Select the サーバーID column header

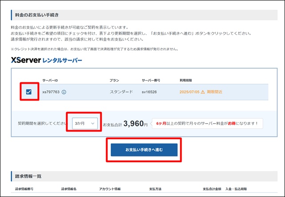point(50,81)
